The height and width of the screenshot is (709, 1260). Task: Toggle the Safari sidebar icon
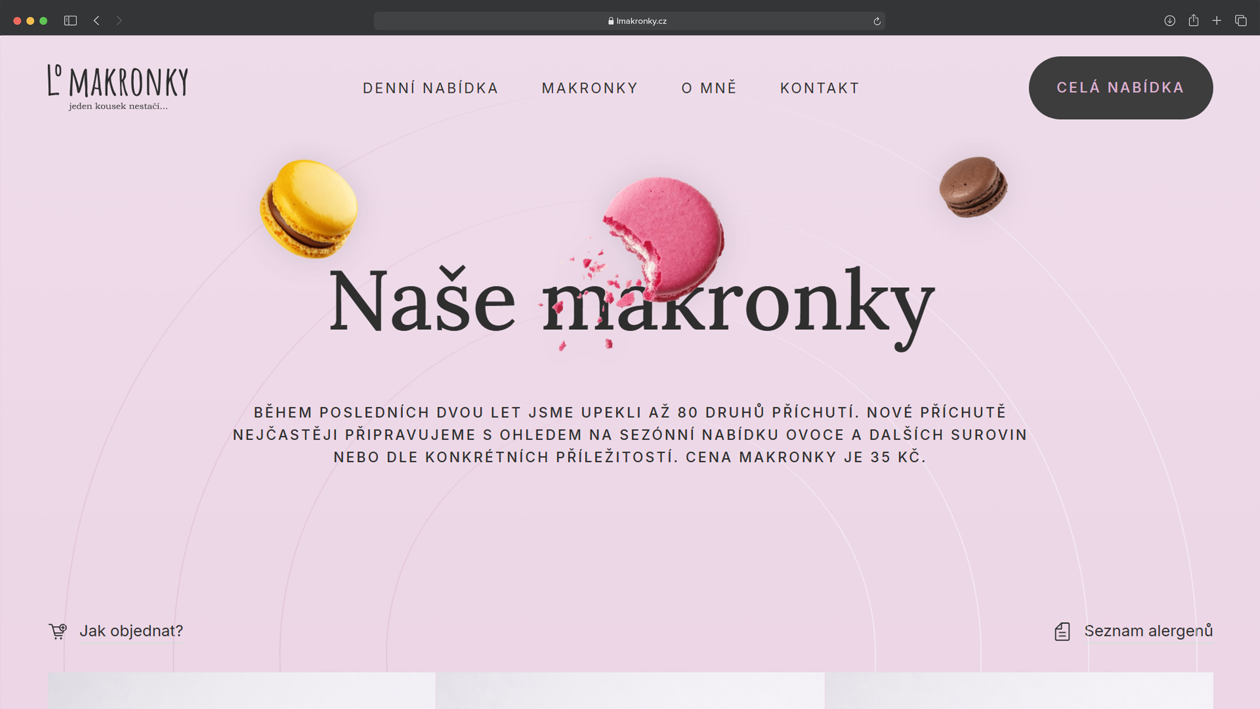70,21
